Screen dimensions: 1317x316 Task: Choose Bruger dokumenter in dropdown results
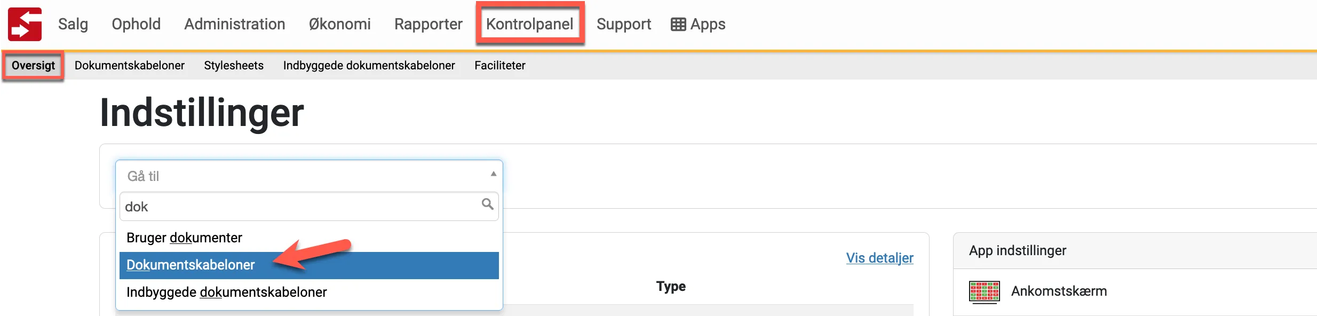(x=184, y=238)
